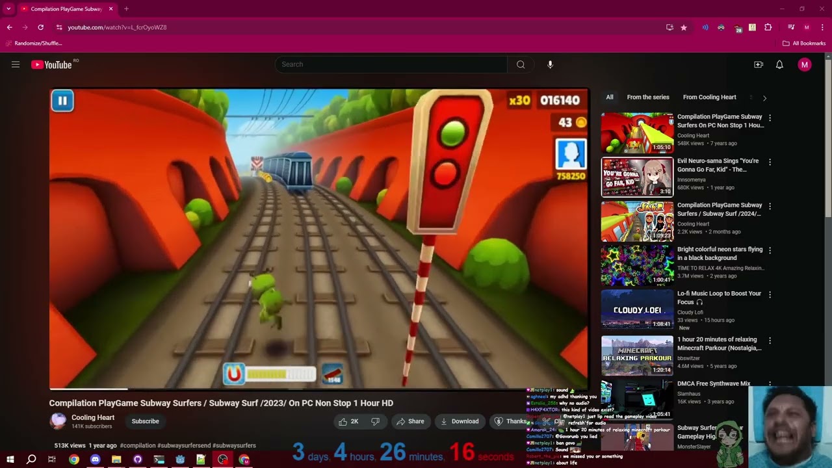
Task: Open File Explorer from the taskbar
Action: click(x=116, y=460)
